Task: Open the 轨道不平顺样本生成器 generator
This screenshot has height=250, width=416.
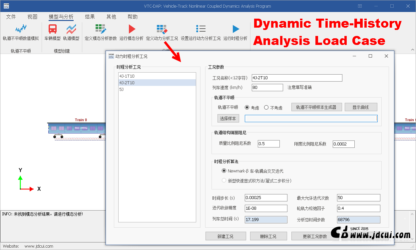Action: [x=316, y=107]
